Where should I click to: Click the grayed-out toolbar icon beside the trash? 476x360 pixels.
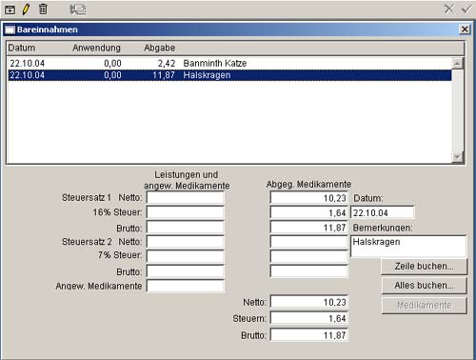(x=78, y=10)
